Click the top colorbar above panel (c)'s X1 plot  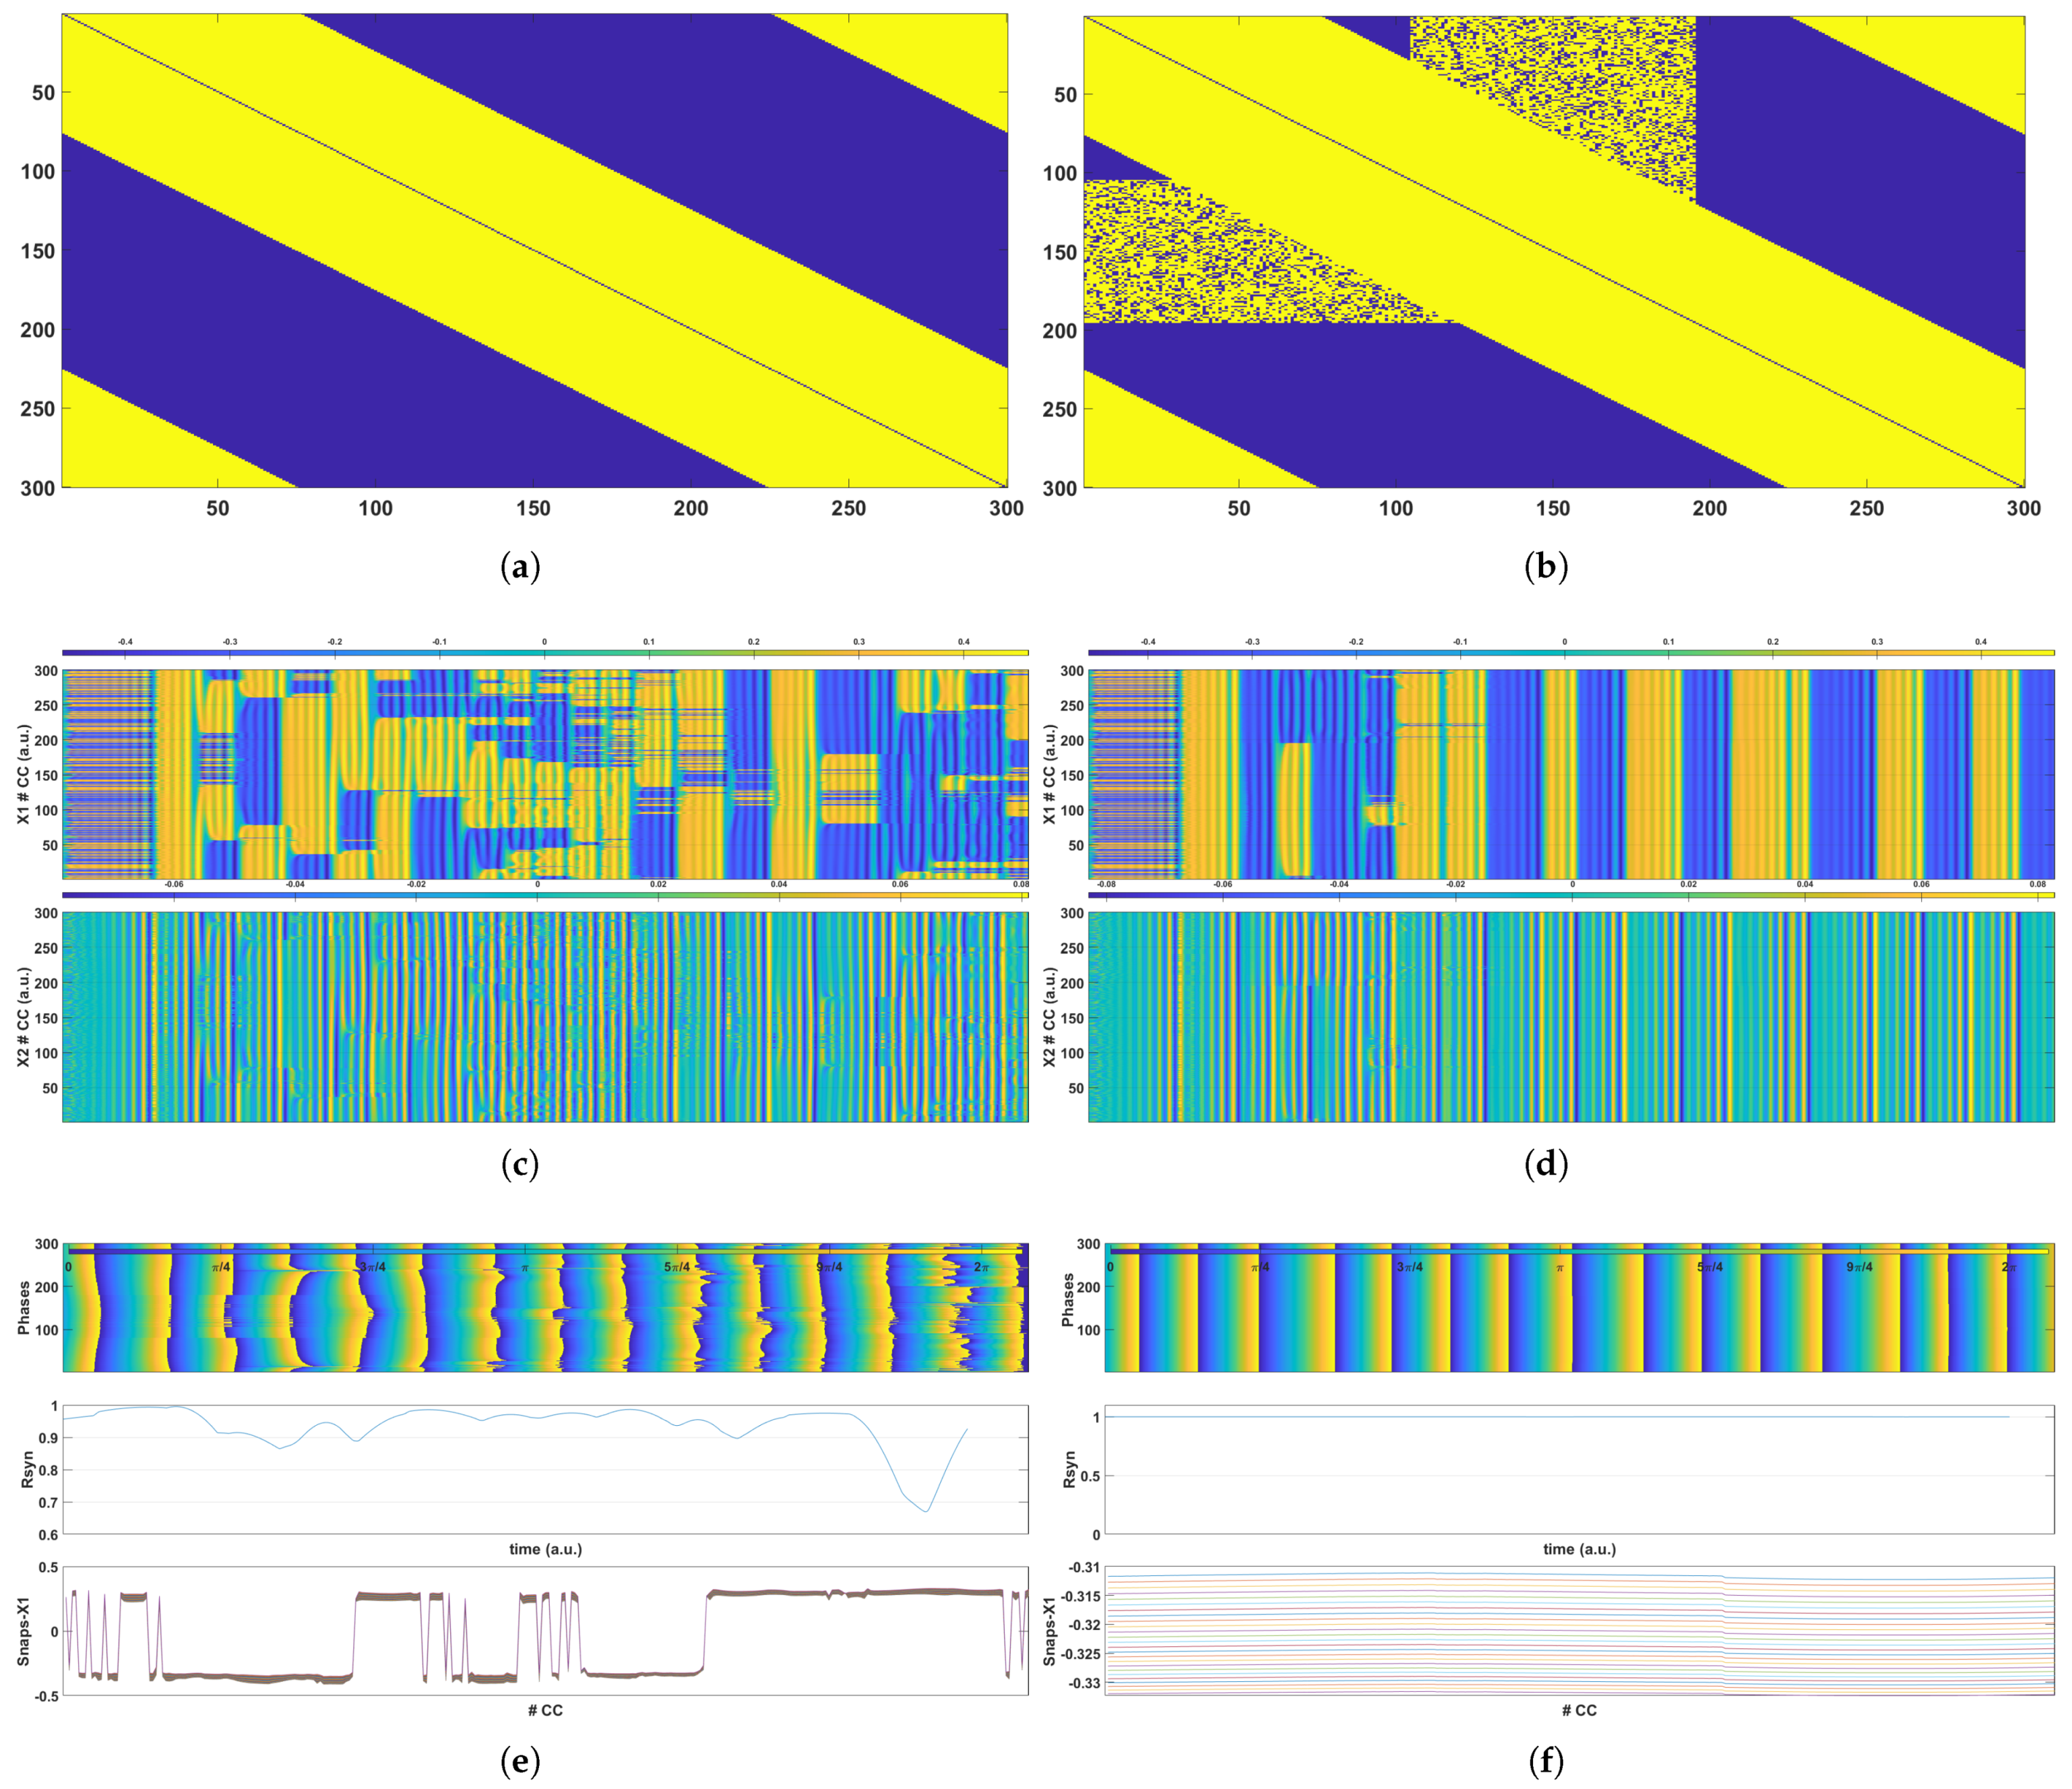click(545, 653)
